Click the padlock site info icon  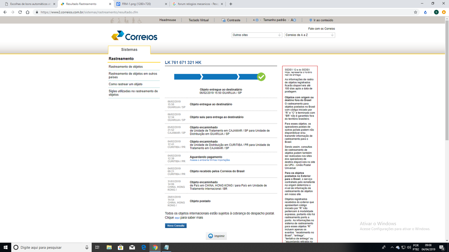(x=36, y=12)
